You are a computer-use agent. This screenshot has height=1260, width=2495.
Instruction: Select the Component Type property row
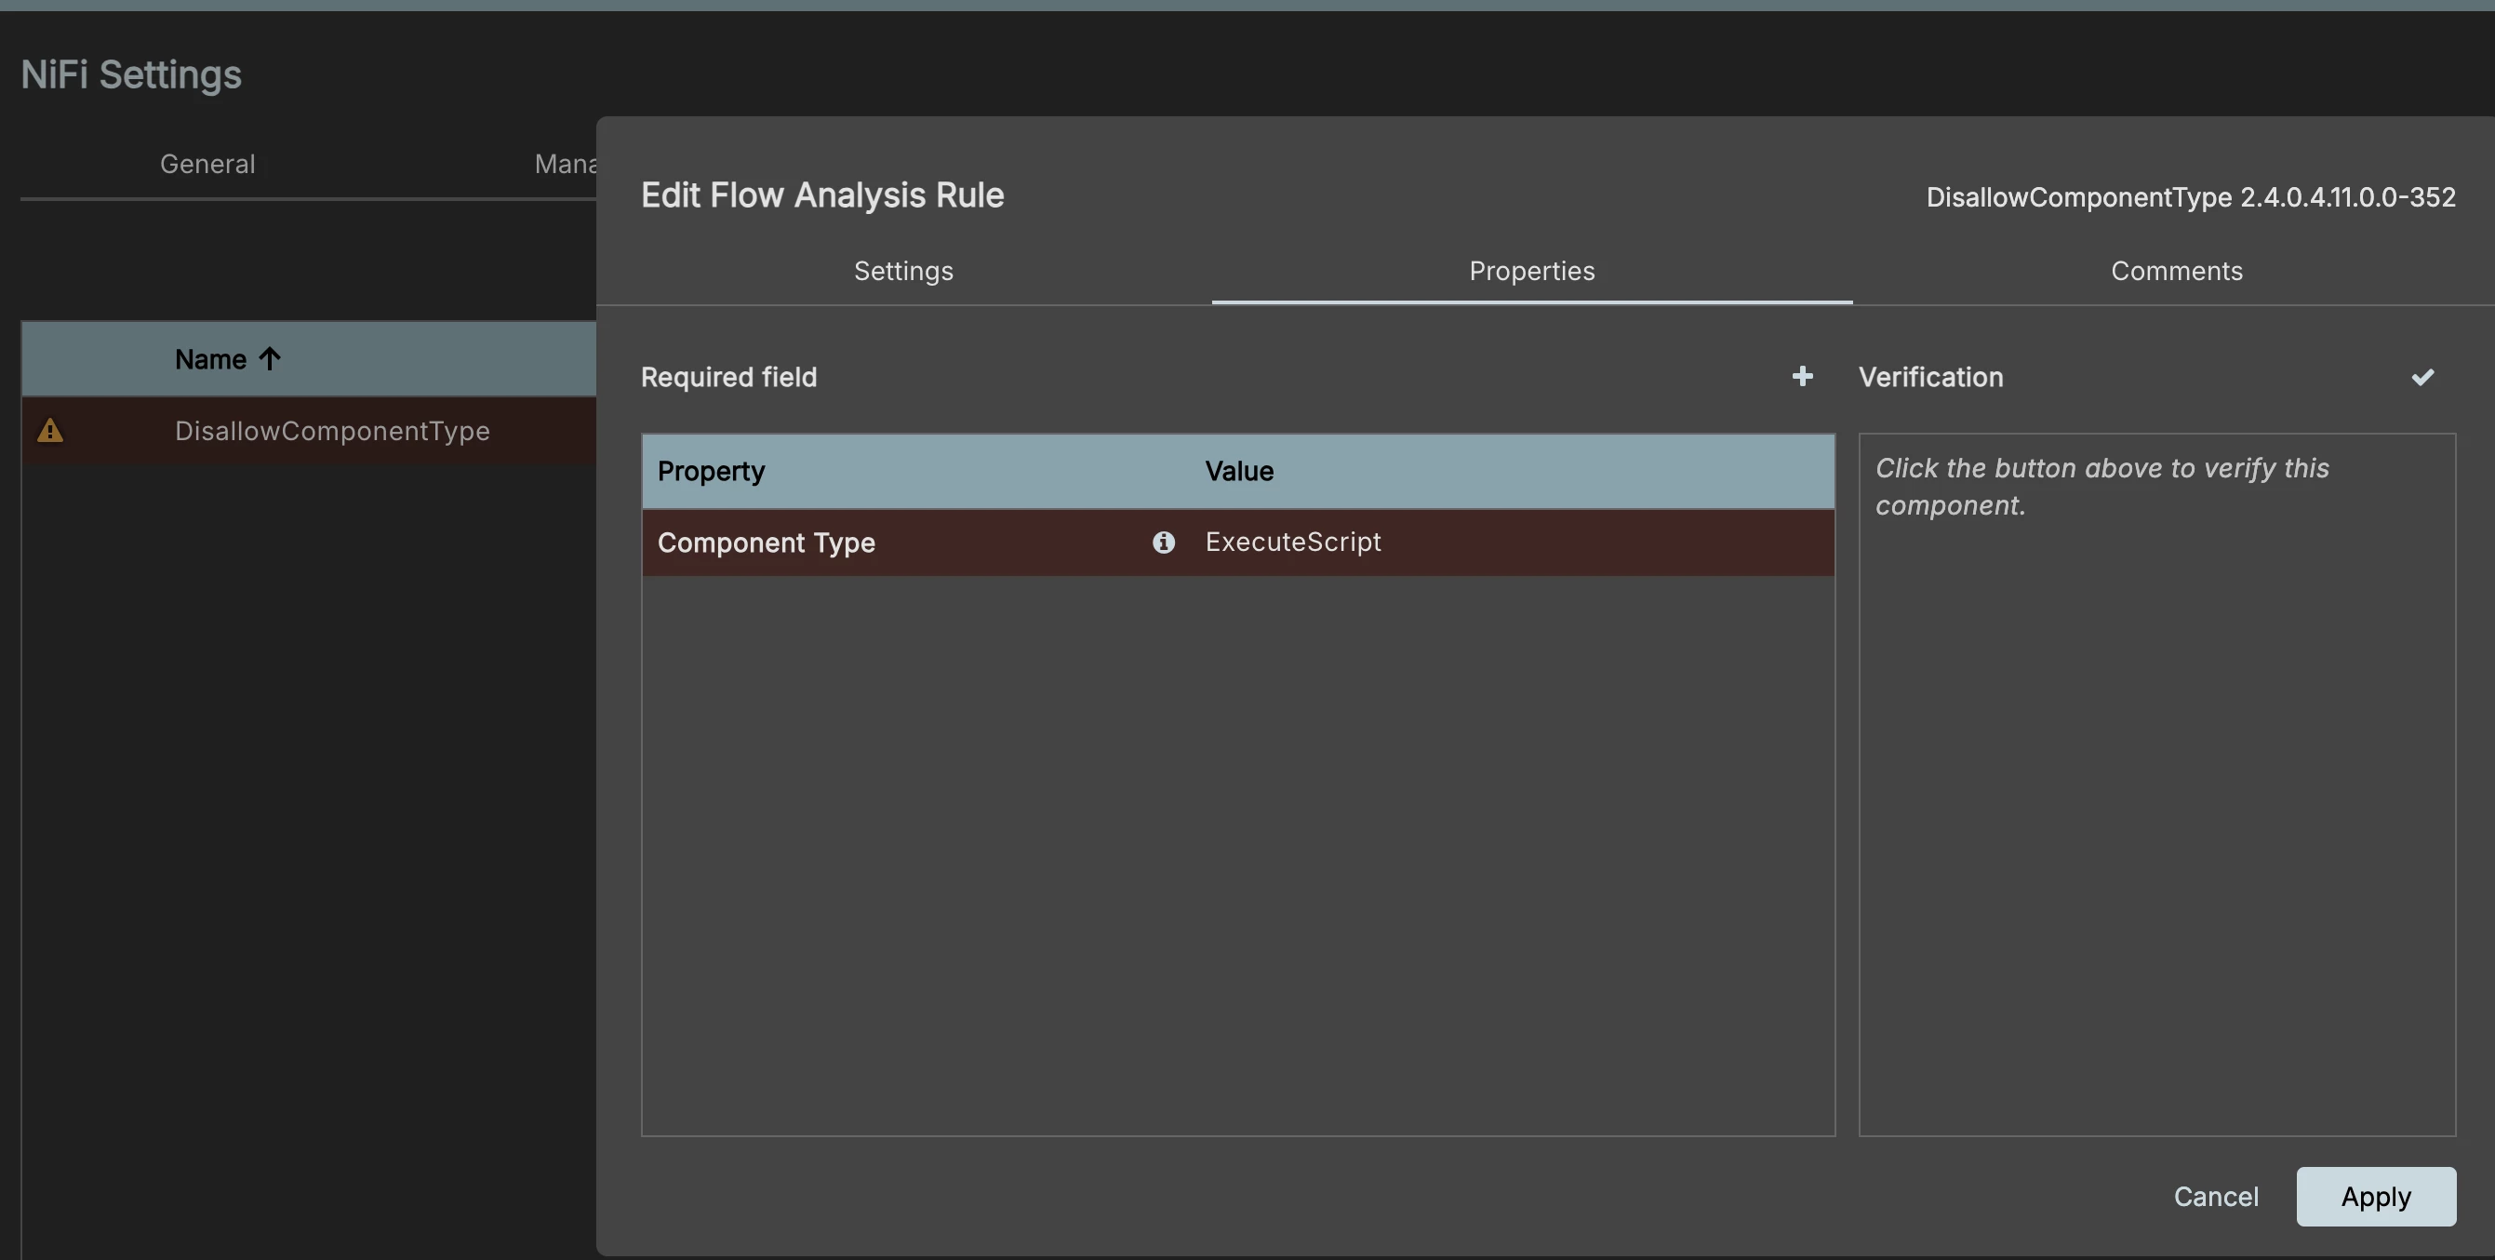click(1238, 543)
